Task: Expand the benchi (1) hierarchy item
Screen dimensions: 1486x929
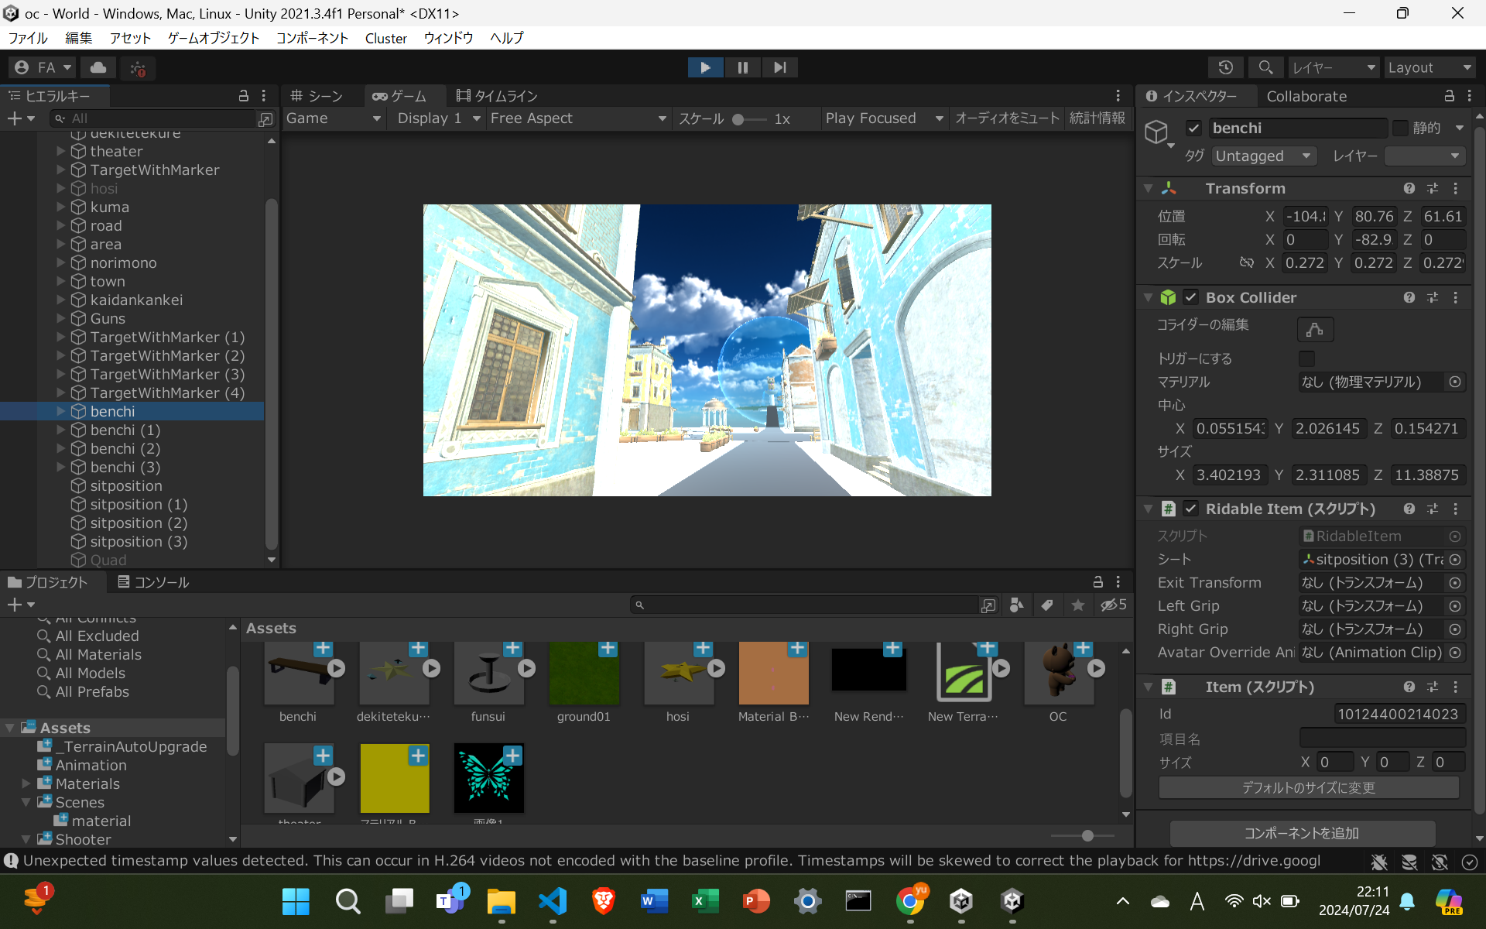Action: coord(61,430)
